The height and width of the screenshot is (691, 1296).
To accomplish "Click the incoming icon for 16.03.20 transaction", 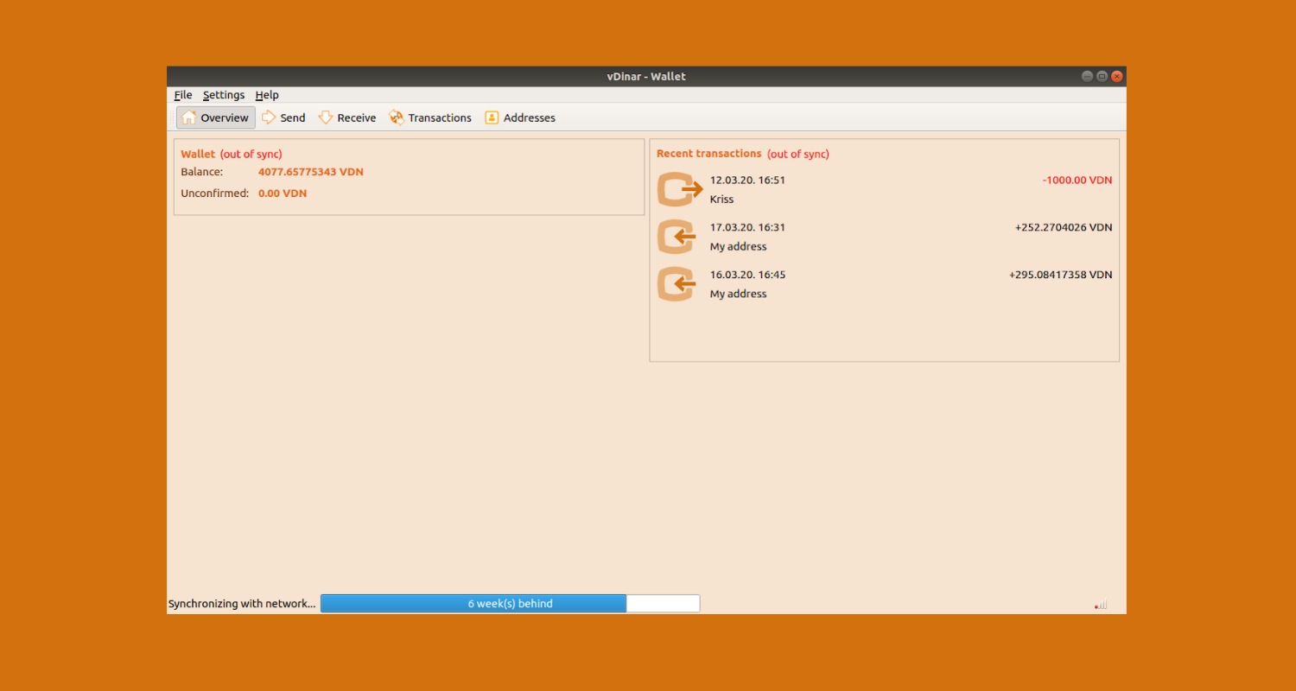I will [677, 284].
